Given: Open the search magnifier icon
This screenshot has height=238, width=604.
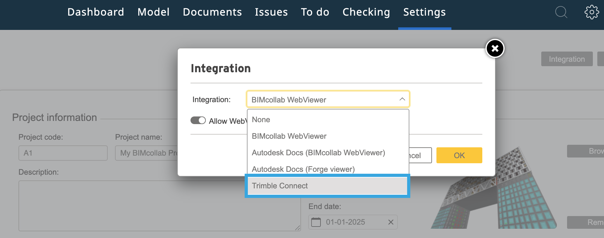Looking at the screenshot, I should 561,12.
